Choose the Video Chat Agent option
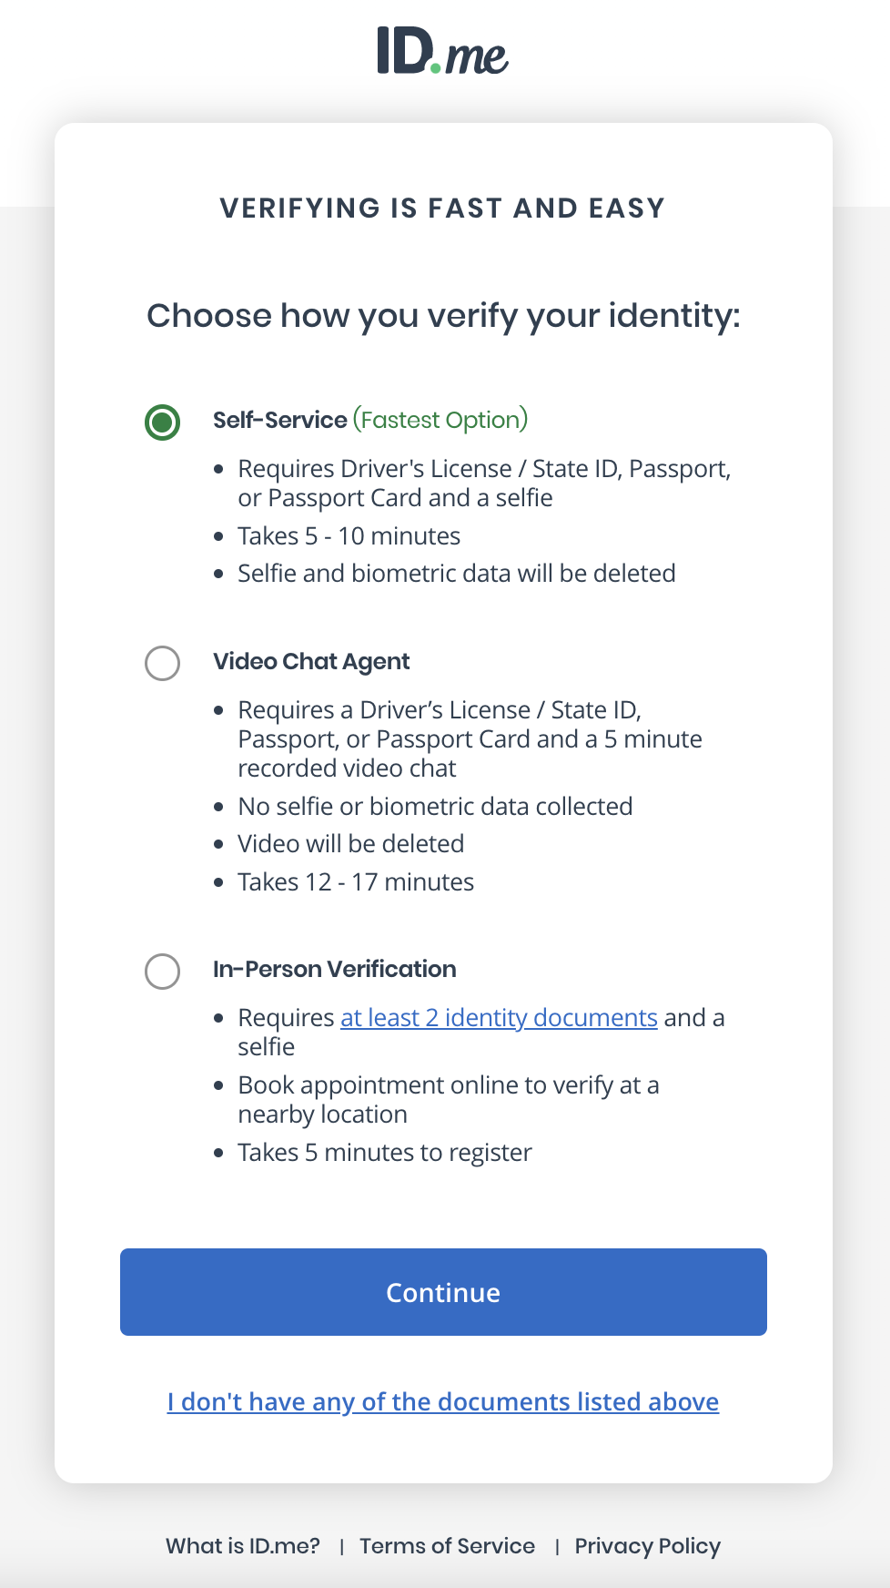The width and height of the screenshot is (890, 1588). (162, 663)
